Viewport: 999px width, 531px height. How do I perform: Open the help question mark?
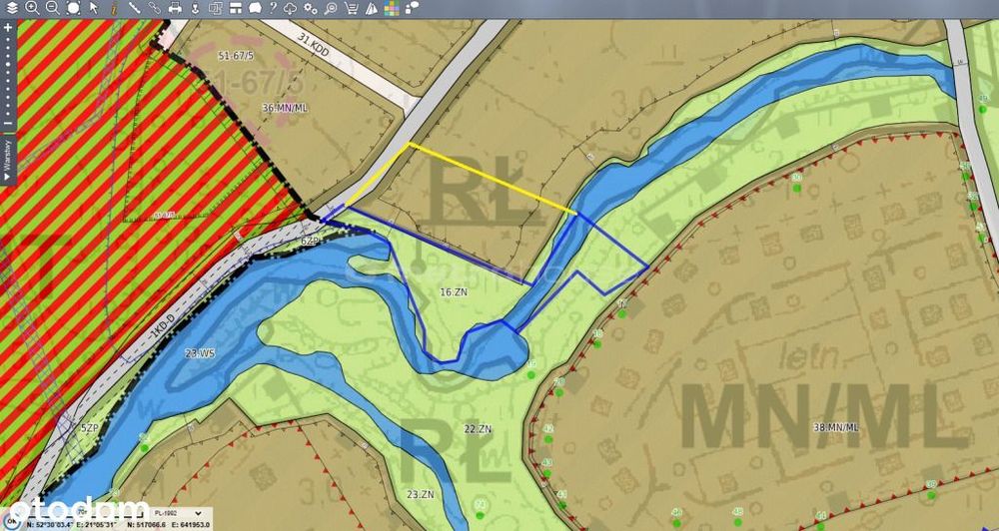[273, 8]
